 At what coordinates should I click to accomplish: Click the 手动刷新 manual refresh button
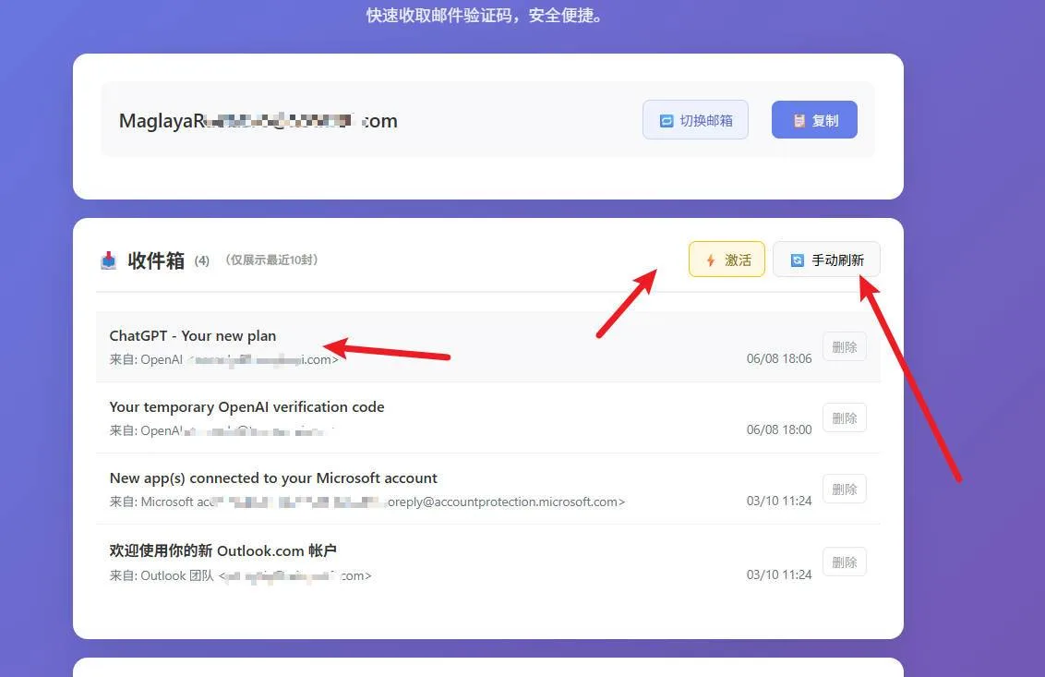click(826, 260)
